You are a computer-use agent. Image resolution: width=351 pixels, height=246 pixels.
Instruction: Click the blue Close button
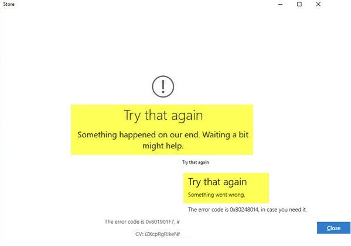coord(333,228)
